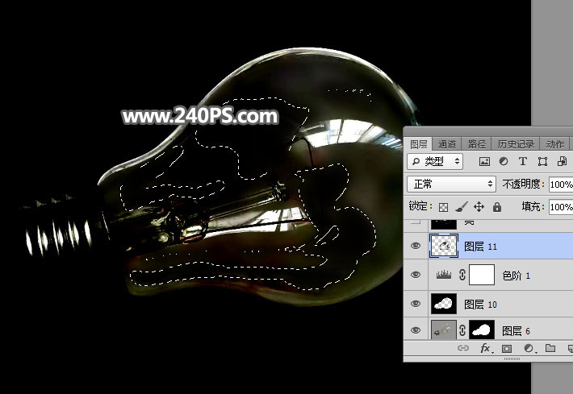Open the fx layer style menu
Image resolution: width=573 pixels, height=394 pixels.
click(x=486, y=349)
